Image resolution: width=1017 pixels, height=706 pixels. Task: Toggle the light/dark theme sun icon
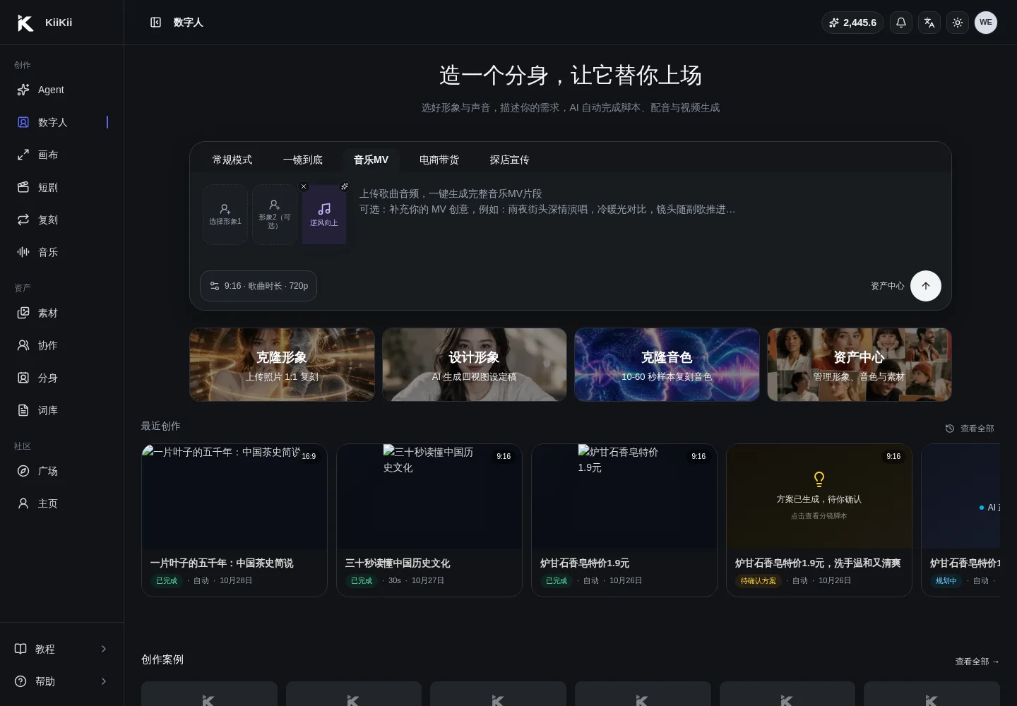(958, 23)
